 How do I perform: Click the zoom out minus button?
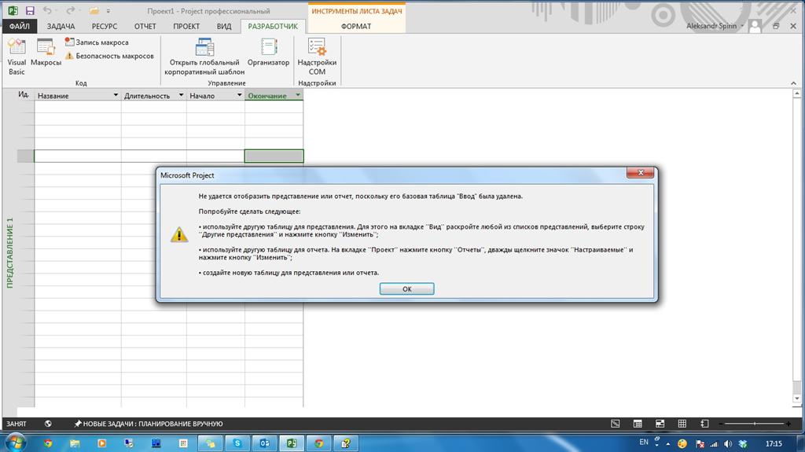721,424
